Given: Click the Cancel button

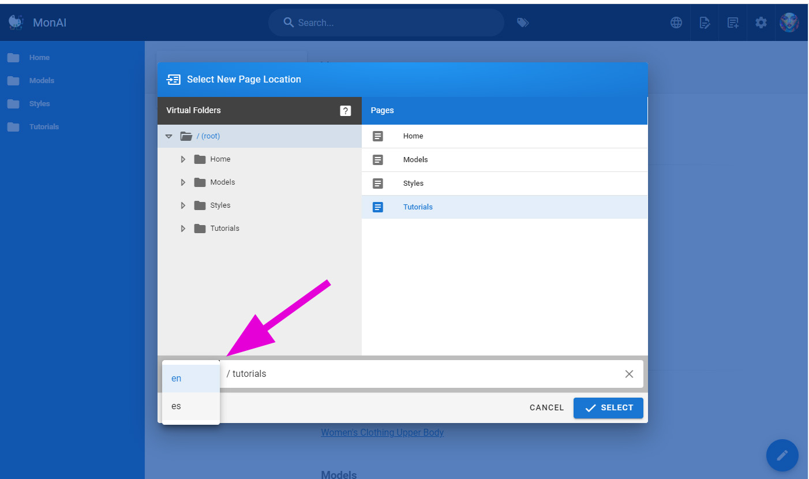Looking at the screenshot, I should click(x=546, y=407).
